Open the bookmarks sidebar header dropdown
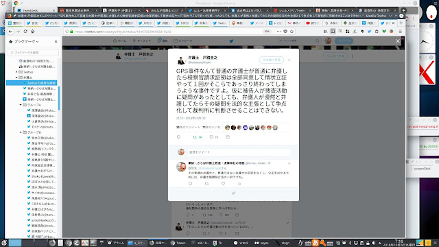 tap(24, 41)
